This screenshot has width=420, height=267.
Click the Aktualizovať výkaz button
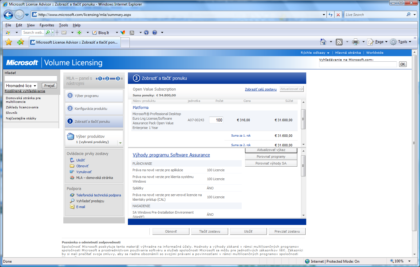click(x=271, y=150)
